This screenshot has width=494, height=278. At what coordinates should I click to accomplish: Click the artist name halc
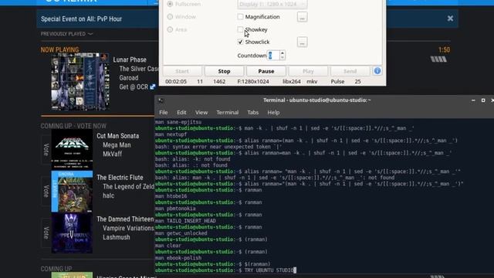108,195
